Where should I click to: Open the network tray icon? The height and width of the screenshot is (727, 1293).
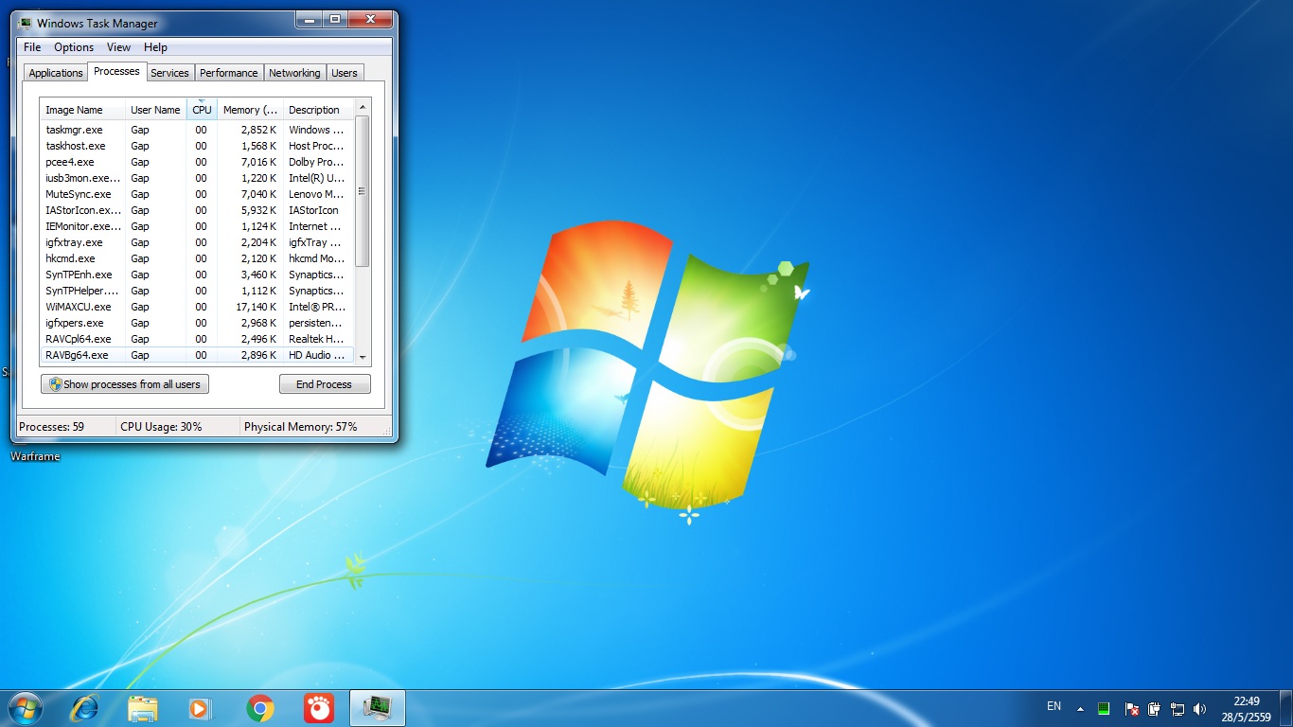coord(1178,708)
